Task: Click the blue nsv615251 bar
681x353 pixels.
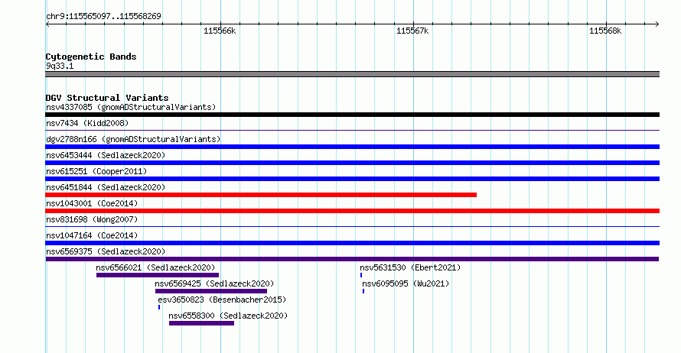Action: (352, 179)
